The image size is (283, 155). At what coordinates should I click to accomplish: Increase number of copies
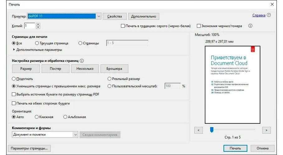pyautogui.click(x=38, y=24)
